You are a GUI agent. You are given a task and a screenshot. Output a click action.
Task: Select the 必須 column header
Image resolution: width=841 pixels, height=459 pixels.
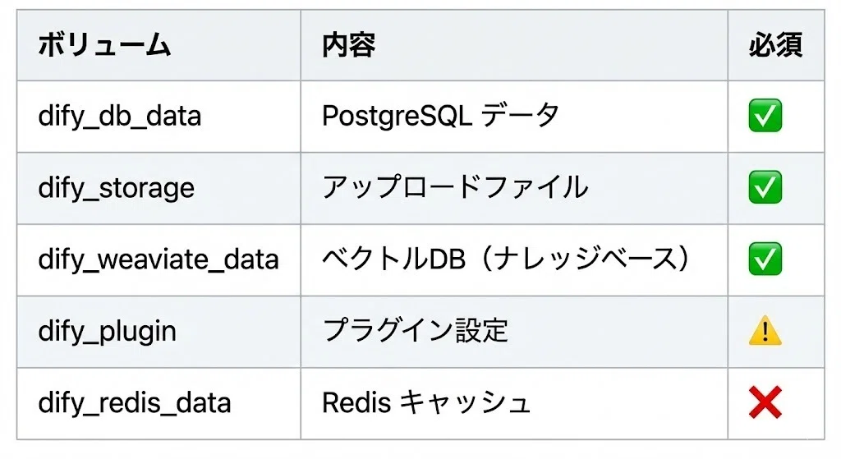tap(775, 45)
